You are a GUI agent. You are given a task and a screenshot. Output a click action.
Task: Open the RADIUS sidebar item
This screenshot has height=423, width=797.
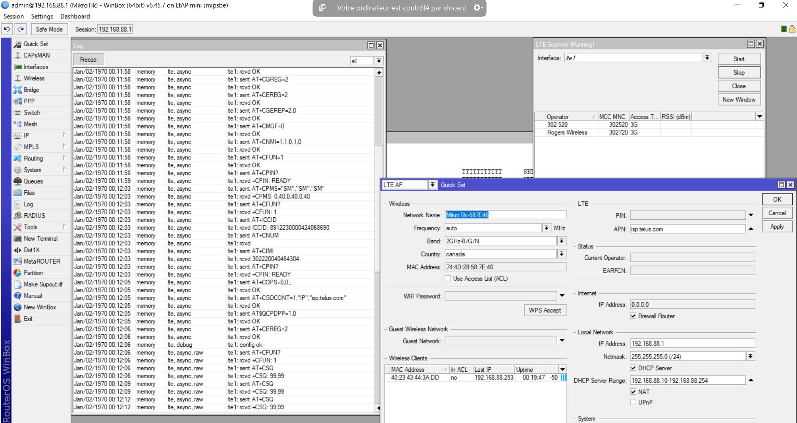(x=34, y=216)
